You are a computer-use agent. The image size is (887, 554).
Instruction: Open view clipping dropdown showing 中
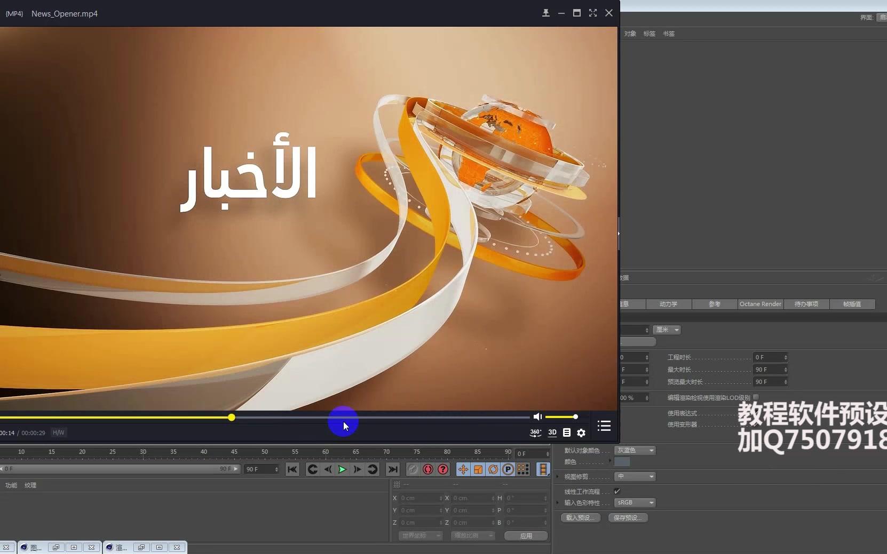635,477
